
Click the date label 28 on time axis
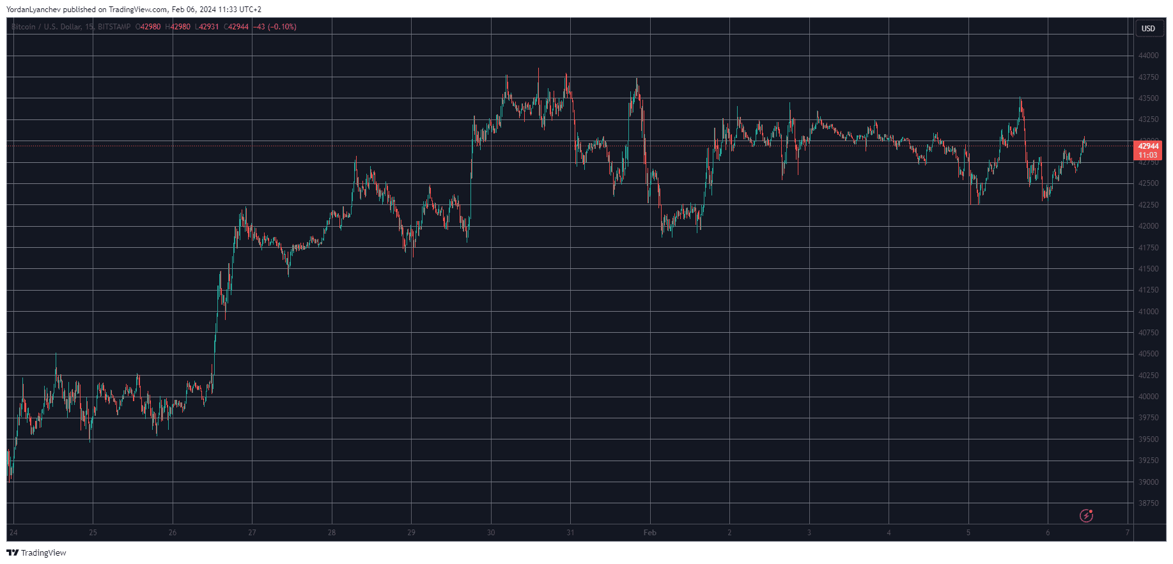[332, 533]
